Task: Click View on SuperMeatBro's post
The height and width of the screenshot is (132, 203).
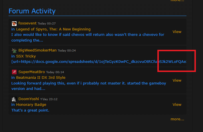Action: point(177,80)
